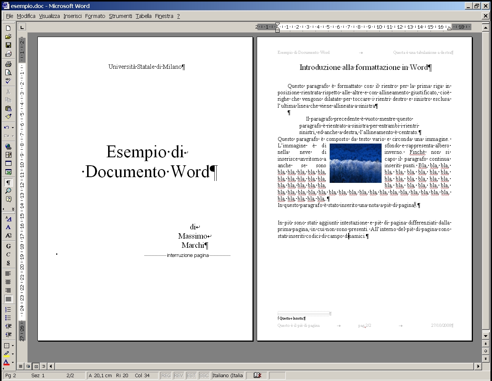Screen dimensions: 492x381
Task: Open the Tables and Borders toolbar
Action: pos(8,155)
